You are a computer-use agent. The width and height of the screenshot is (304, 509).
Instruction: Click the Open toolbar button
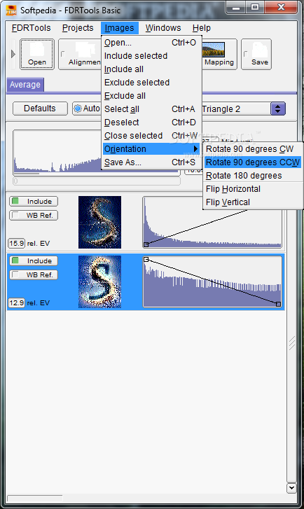tap(36, 54)
